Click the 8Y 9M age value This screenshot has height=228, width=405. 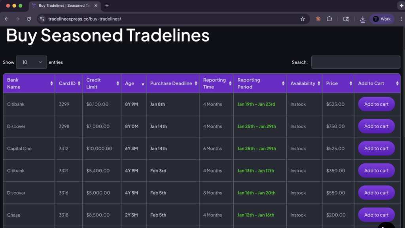pyautogui.click(x=131, y=104)
